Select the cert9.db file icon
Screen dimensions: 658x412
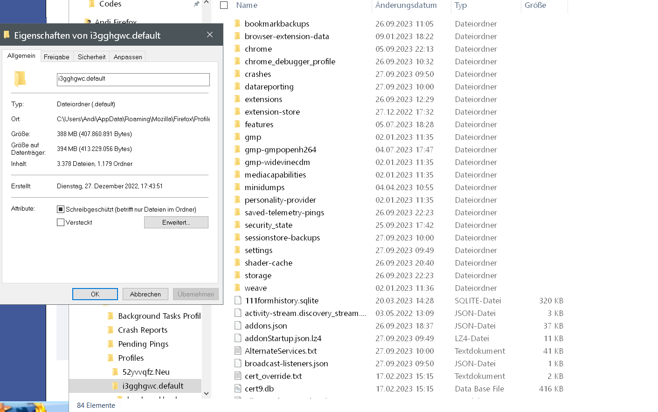pyautogui.click(x=238, y=389)
